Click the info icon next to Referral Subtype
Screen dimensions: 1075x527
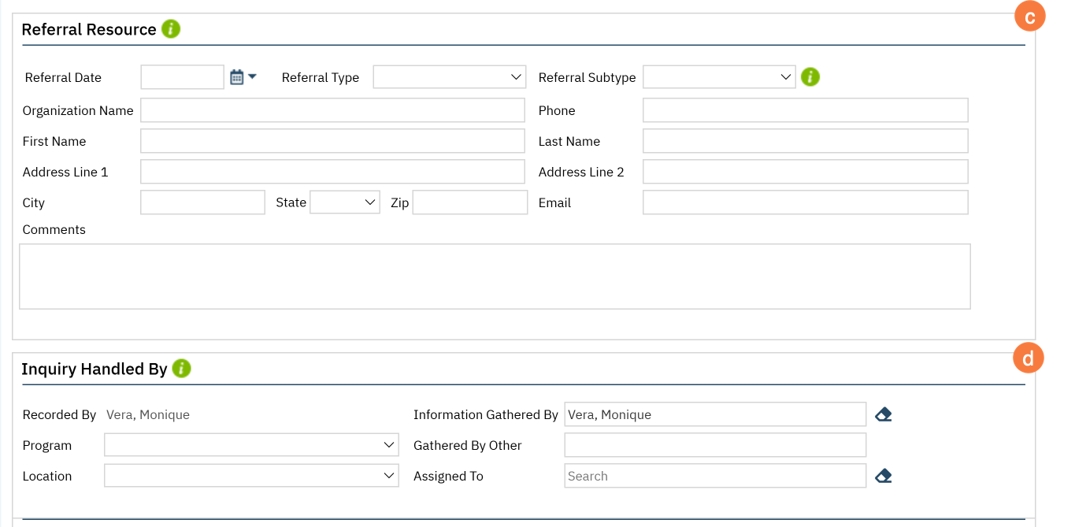point(810,77)
